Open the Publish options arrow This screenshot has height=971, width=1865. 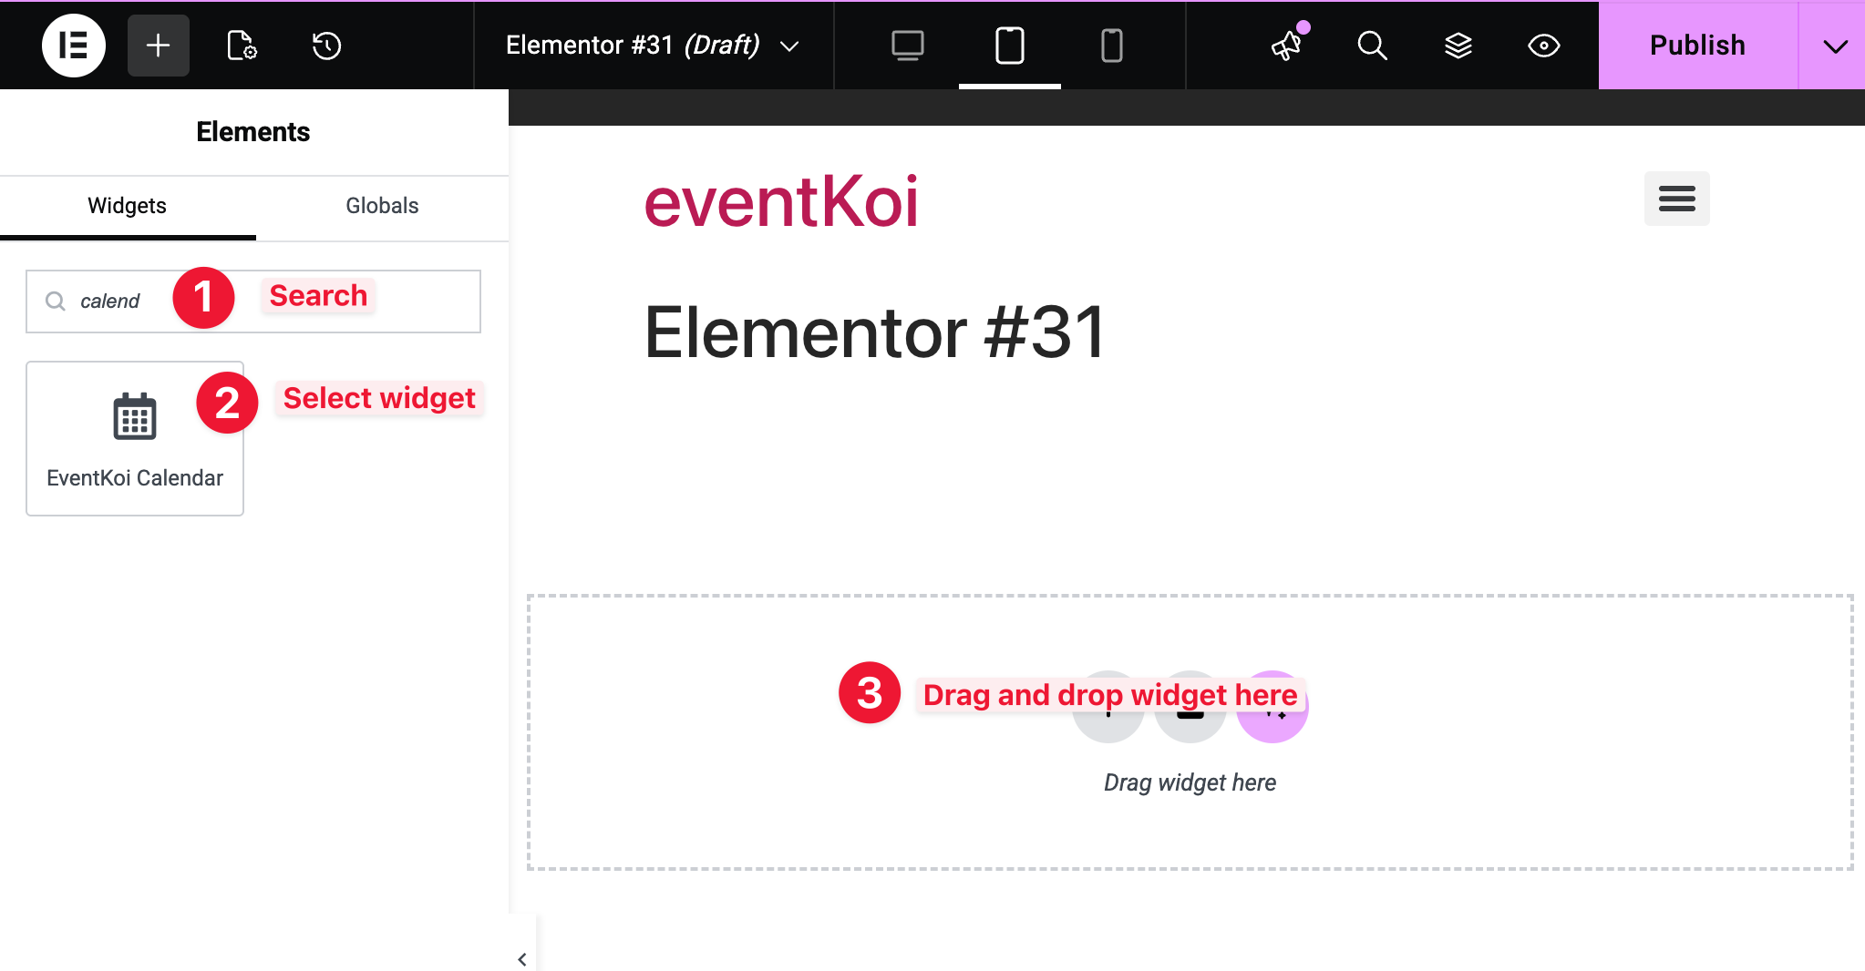[1834, 46]
